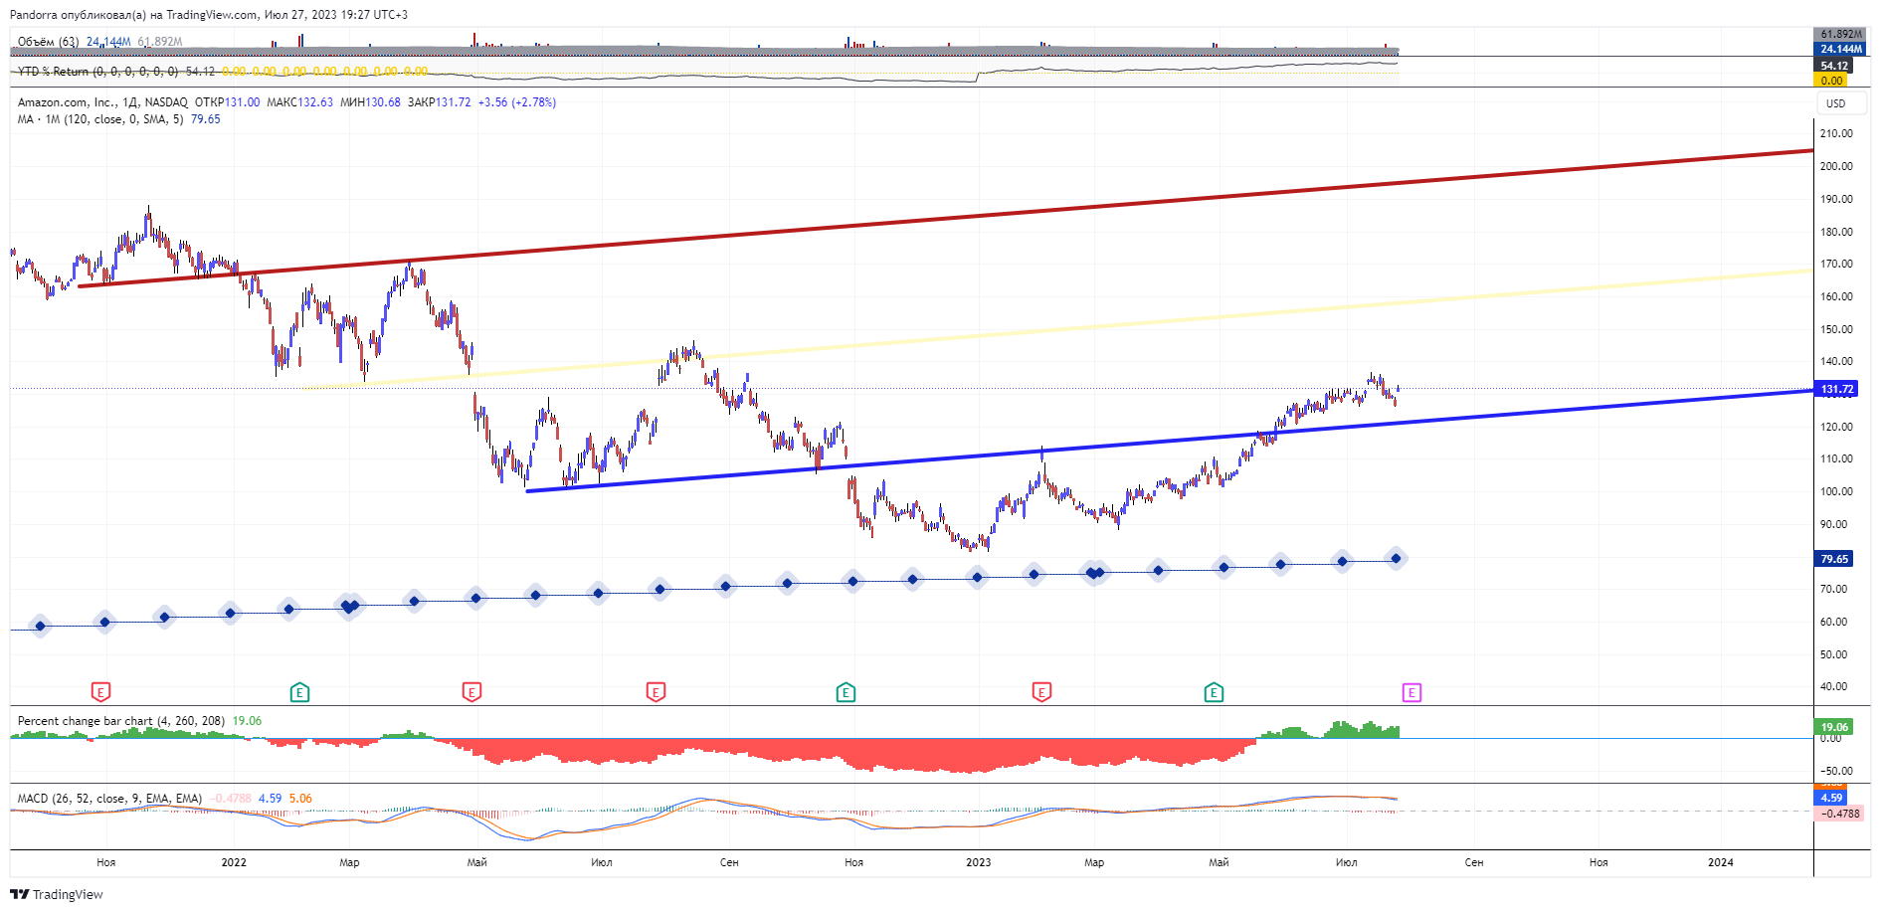The height and width of the screenshot is (912, 1881).
Task: Click the 170.00 price axis label
Action: point(1836,264)
